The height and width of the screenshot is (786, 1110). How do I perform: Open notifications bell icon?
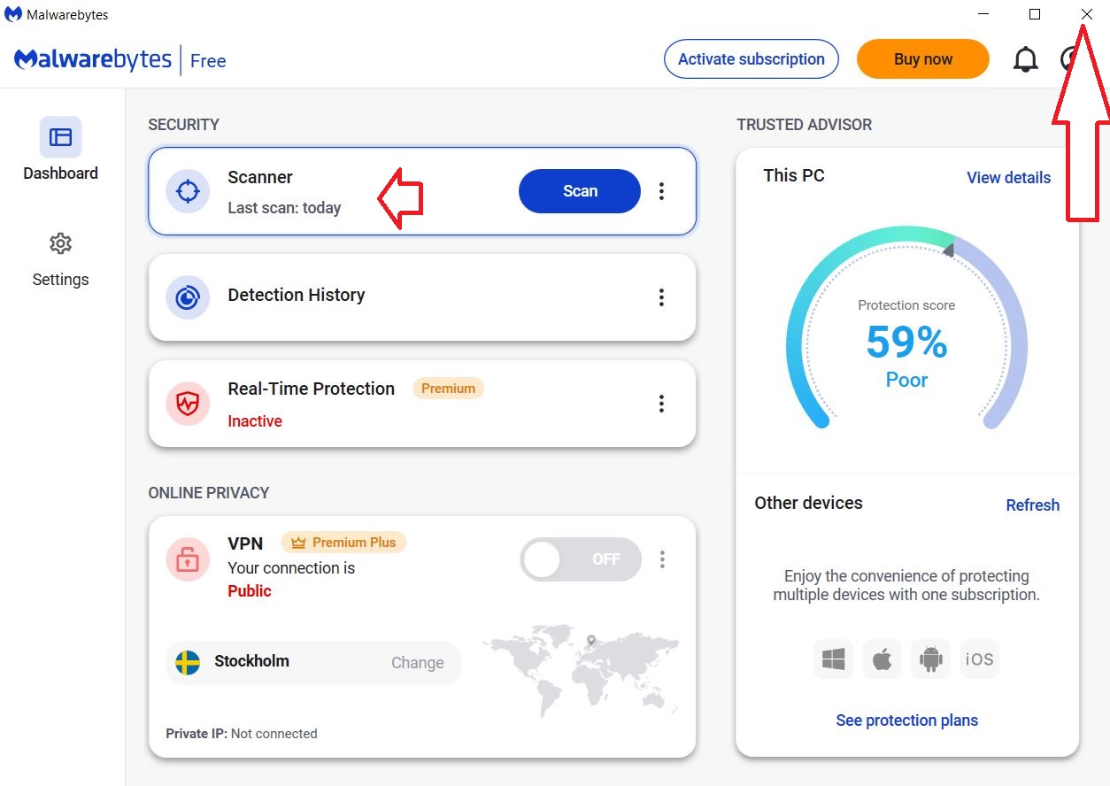1025,59
